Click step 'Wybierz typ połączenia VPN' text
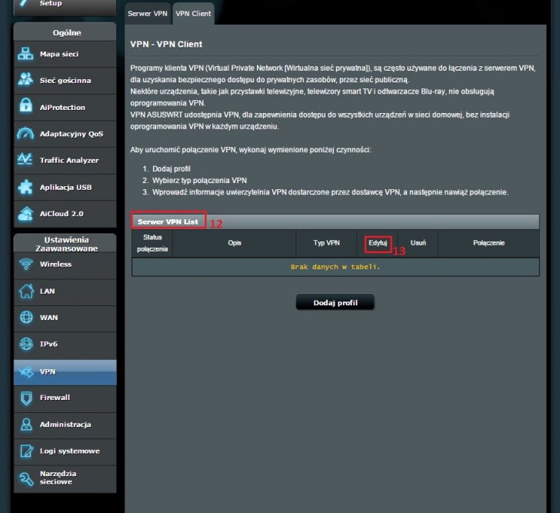Screen dimensions: 560x513 coord(200,180)
